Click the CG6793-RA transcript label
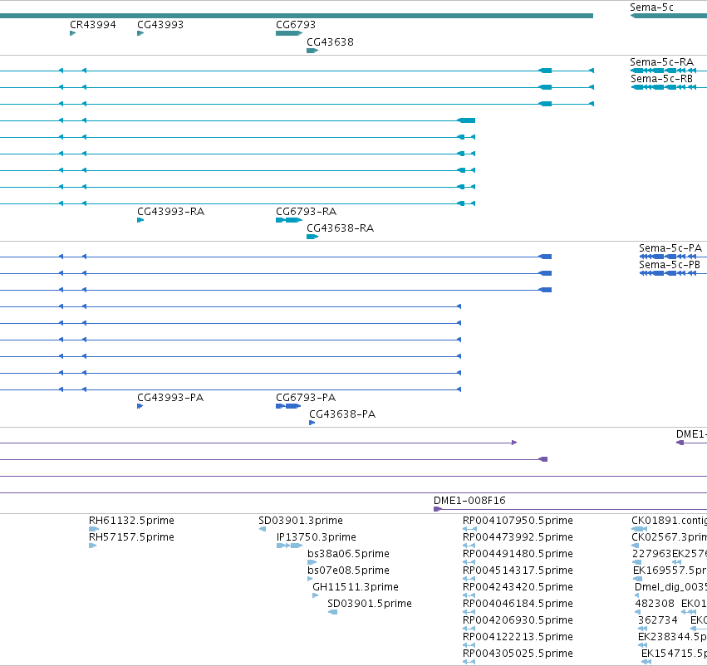This screenshot has height=666, width=707. coord(307,212)
